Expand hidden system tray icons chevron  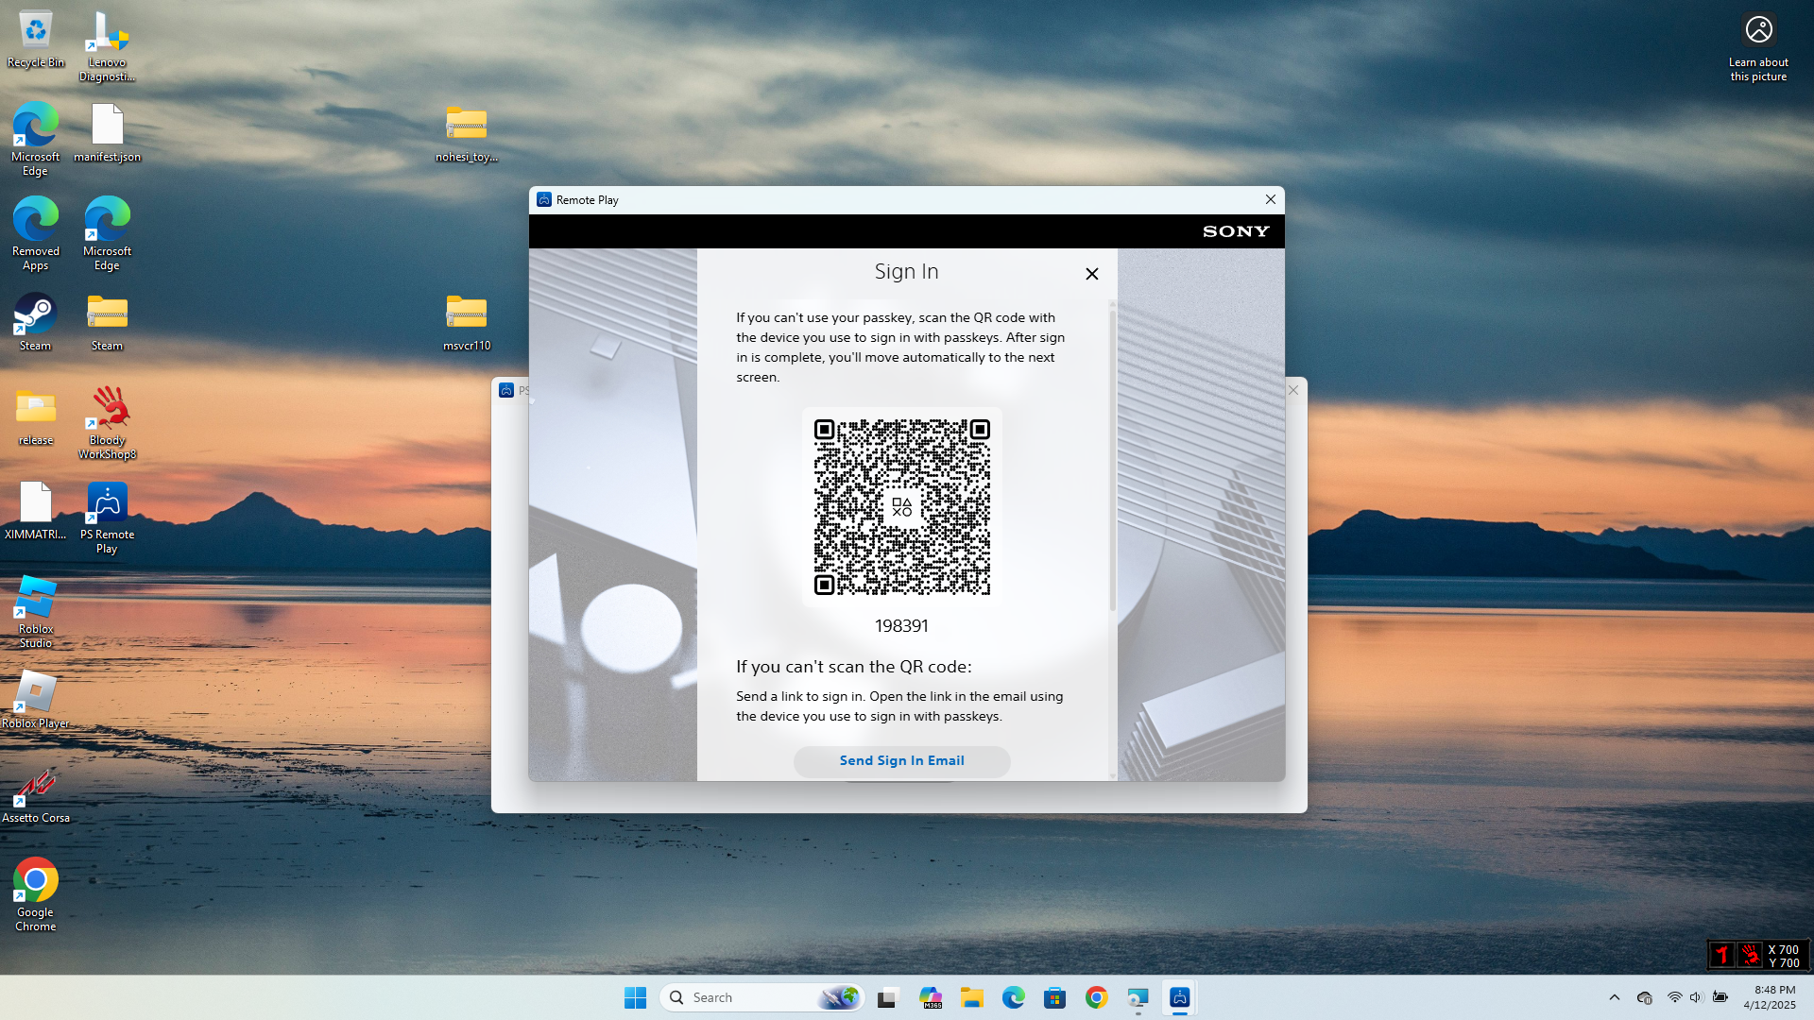pyautogui.click(x=1614, y=997)
